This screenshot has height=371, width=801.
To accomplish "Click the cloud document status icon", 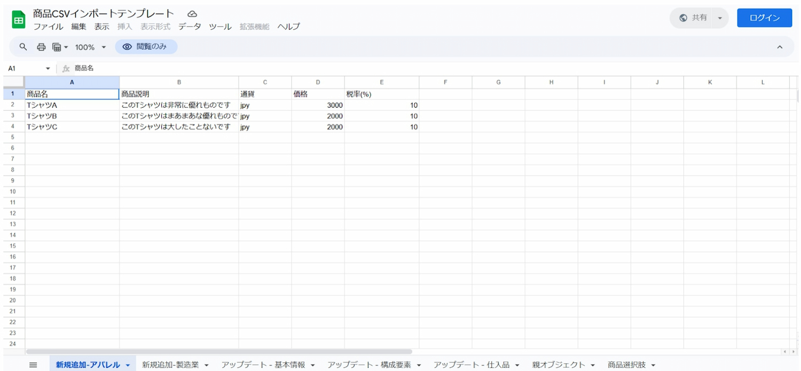I will point(192,14).
